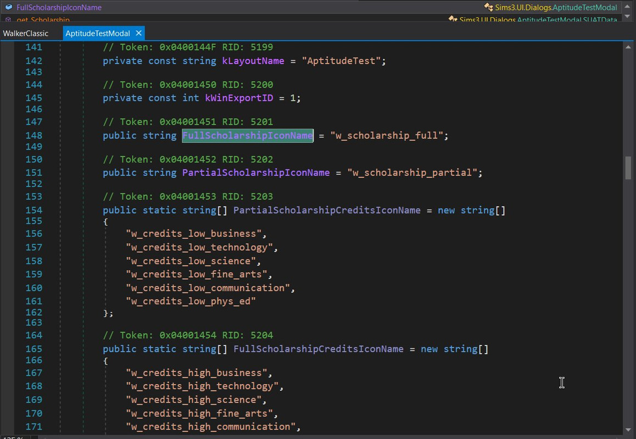Click scroll up arrow of top results list
Image resolution: width=636 pixels, height=439 pixels.
(x=627, y=7)
